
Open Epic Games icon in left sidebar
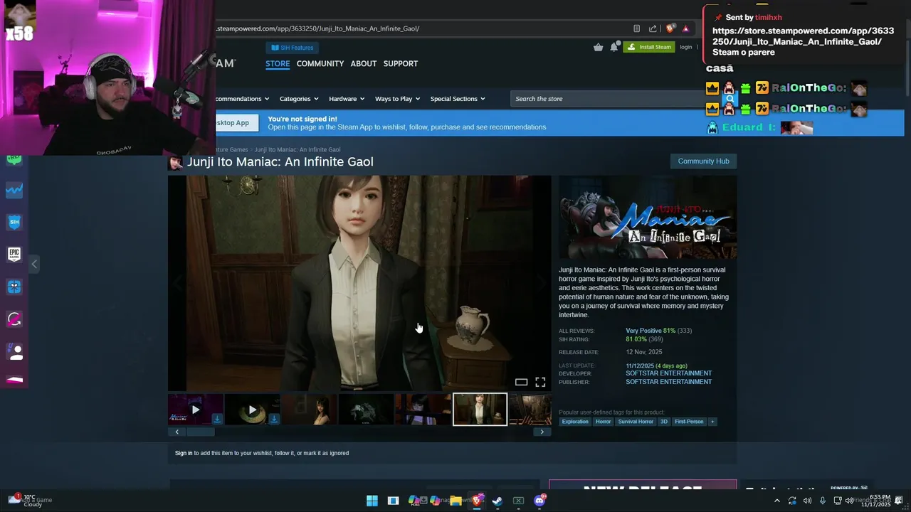tap(14, 254)
